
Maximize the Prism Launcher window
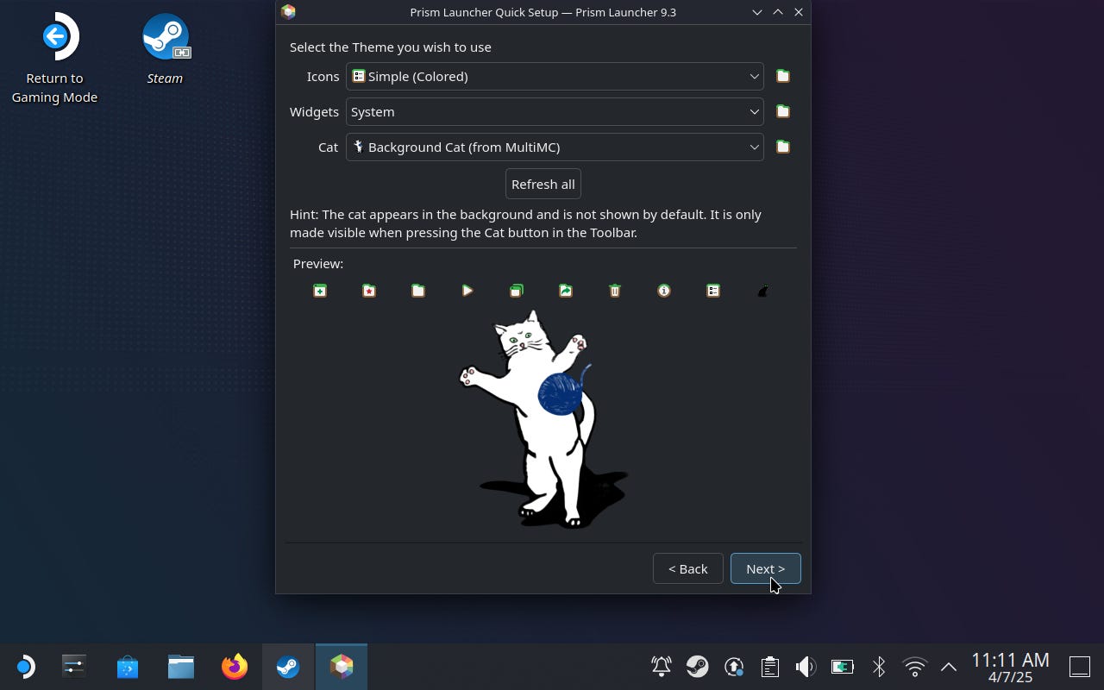(778, 12)
